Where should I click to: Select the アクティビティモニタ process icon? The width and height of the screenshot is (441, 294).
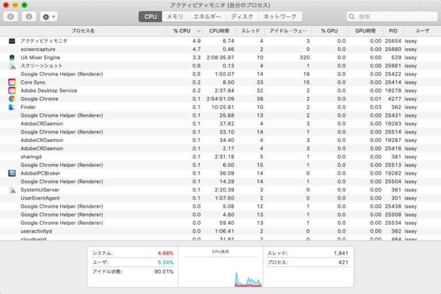tap(12, 41)
